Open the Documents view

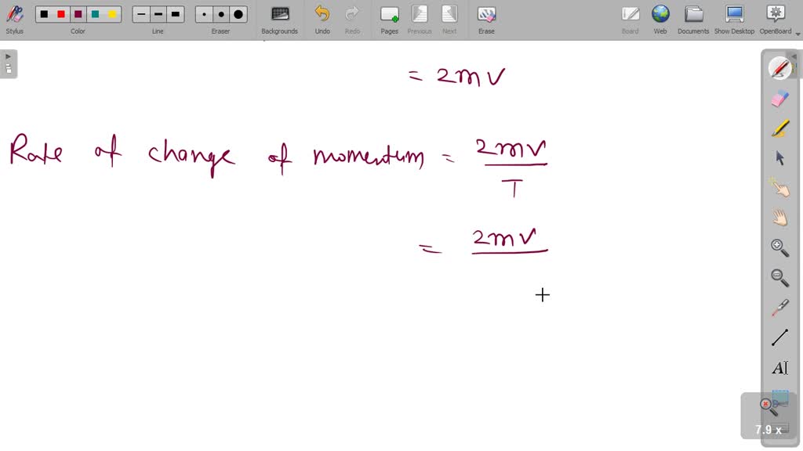(x=693, y=20)
